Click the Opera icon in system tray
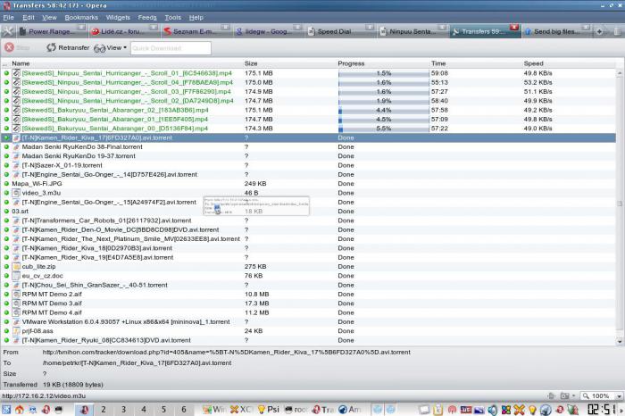Image resolution: width=625 pixels, height=416 pixels. [560, 410]
